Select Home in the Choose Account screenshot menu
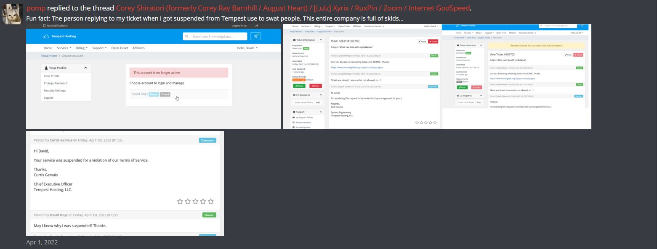Screen dimensions: 657x249 (48, 48)
